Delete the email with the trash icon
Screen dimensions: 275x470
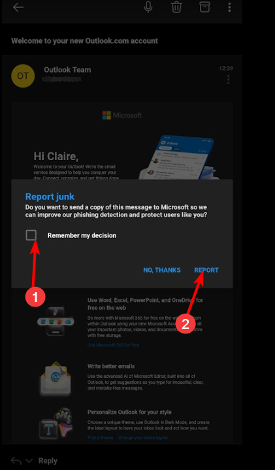177,7
